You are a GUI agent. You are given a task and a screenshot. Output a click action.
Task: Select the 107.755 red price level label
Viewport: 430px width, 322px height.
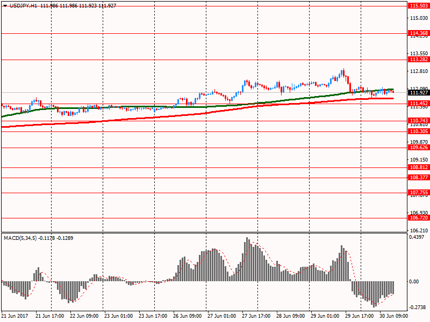click(419, 193)
